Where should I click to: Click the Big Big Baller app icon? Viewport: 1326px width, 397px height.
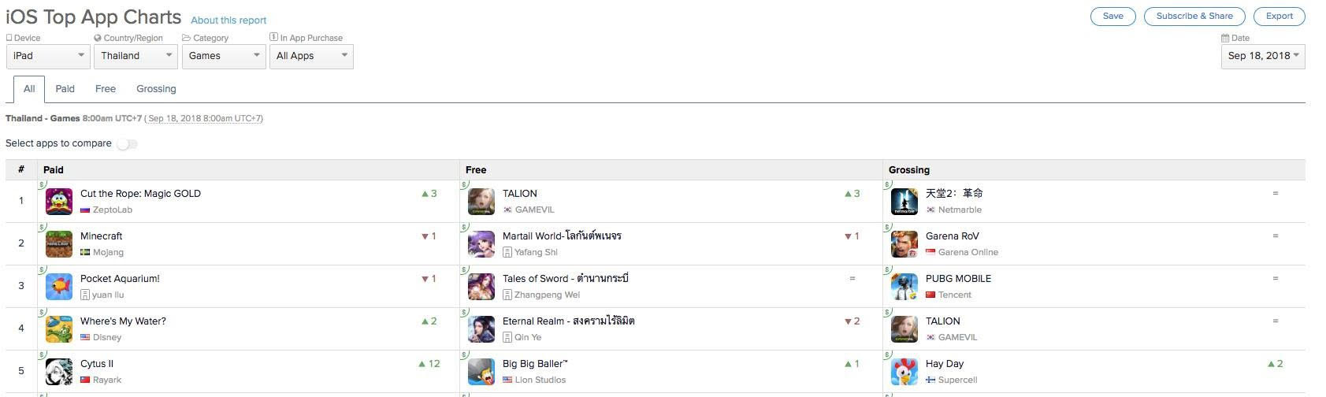click(x=481, y=372)
